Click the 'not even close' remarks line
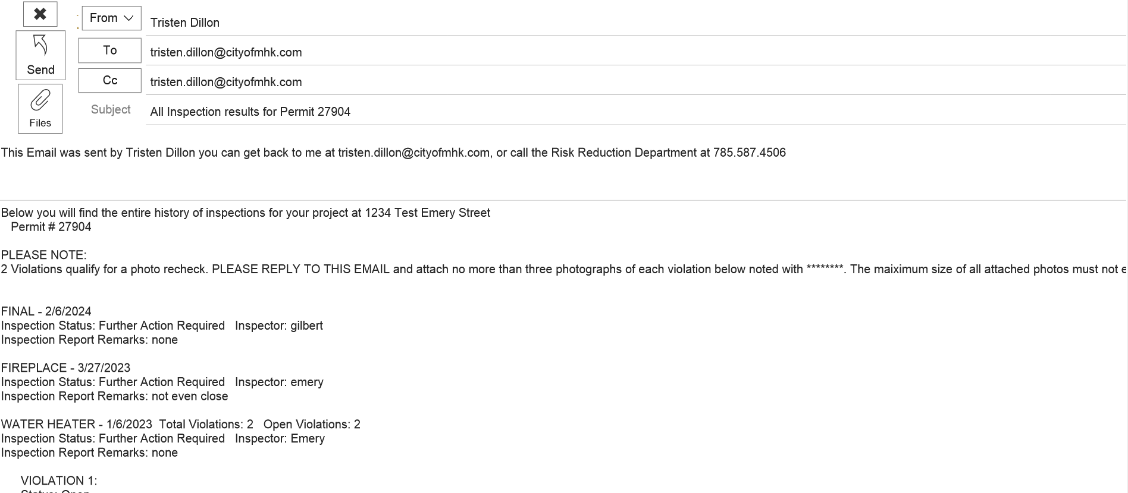1128x493 pixels. (114, 396)
